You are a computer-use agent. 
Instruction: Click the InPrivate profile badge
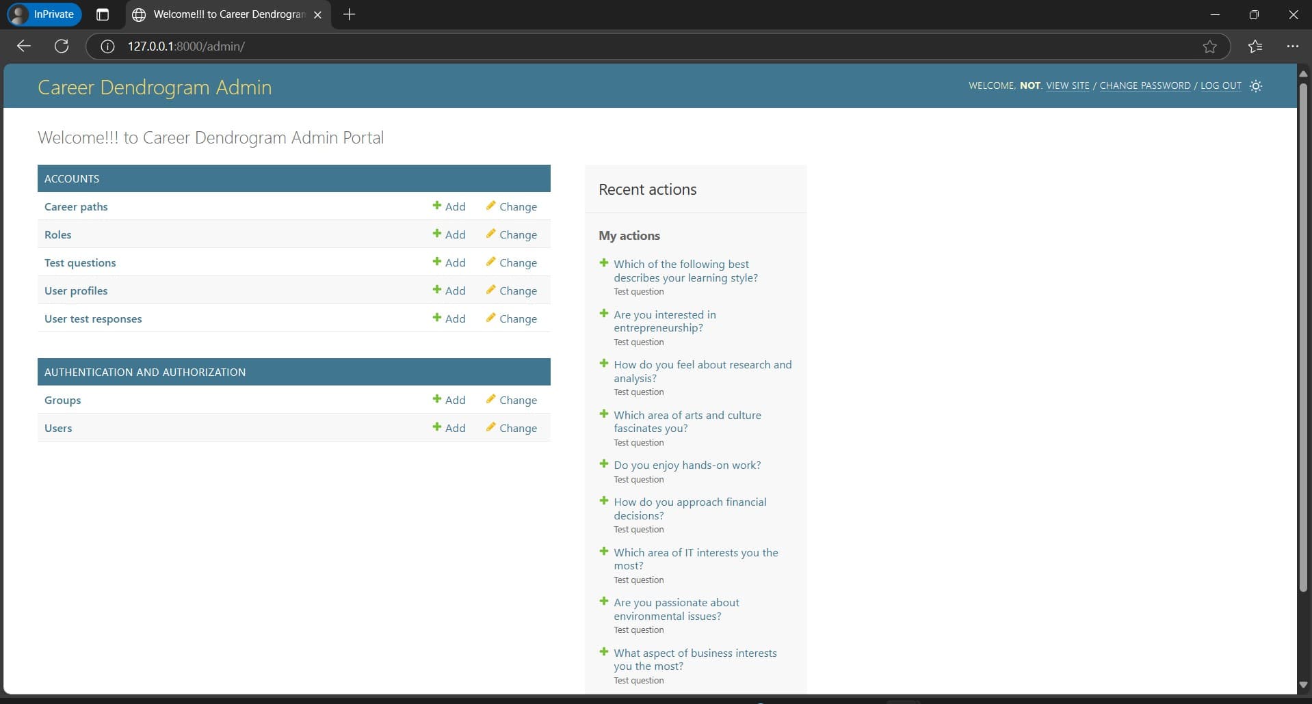click(44, 14)
